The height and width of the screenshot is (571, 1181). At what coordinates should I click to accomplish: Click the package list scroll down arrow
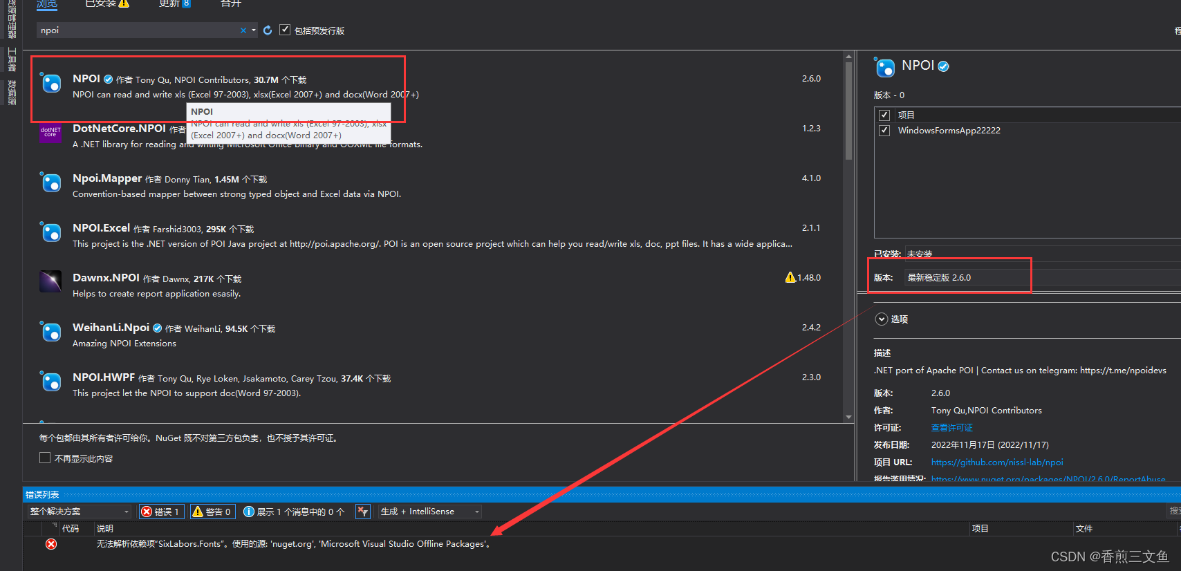point(848,417)
